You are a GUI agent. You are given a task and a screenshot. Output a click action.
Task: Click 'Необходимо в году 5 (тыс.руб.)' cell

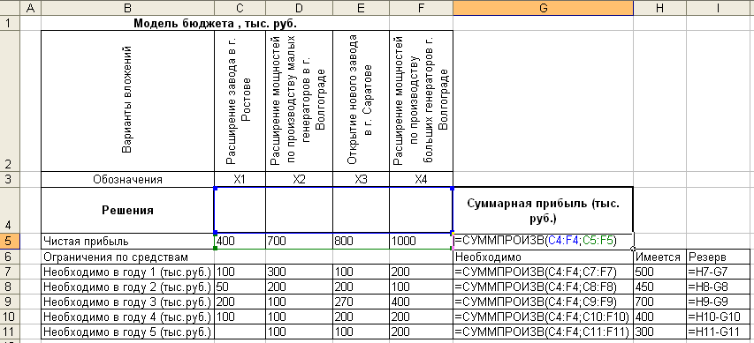coord(127,332)
